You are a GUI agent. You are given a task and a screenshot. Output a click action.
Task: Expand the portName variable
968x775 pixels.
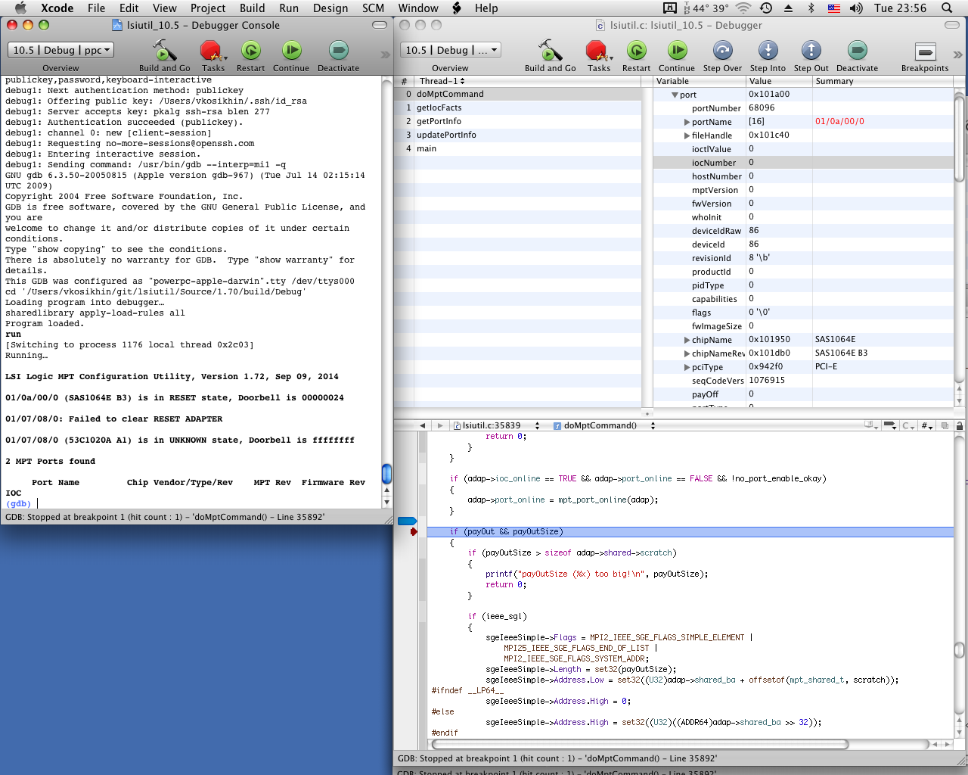687,122
